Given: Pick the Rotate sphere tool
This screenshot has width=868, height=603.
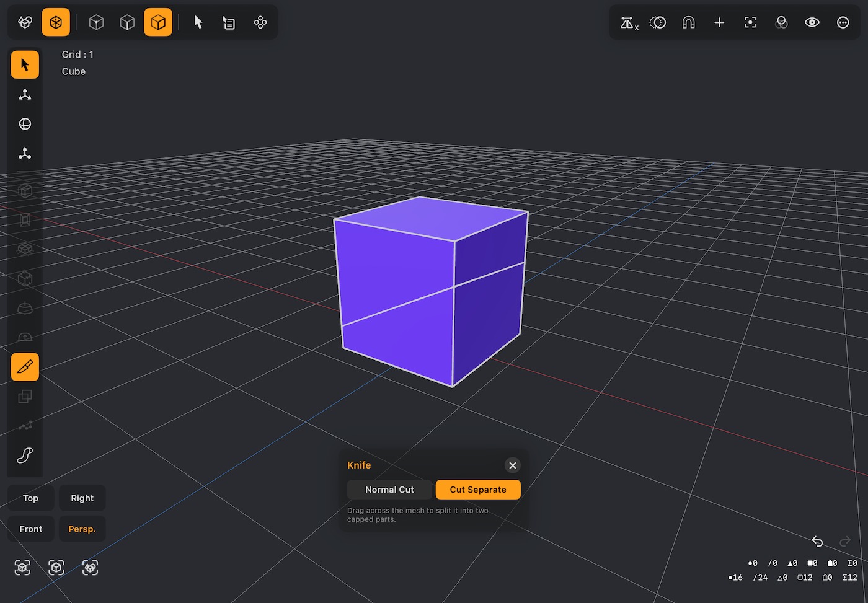Looking at the screenshot, I should pos(25,124).
